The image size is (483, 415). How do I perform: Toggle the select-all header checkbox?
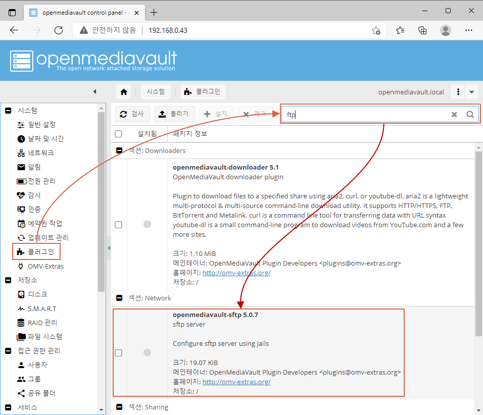click(118, 134)
